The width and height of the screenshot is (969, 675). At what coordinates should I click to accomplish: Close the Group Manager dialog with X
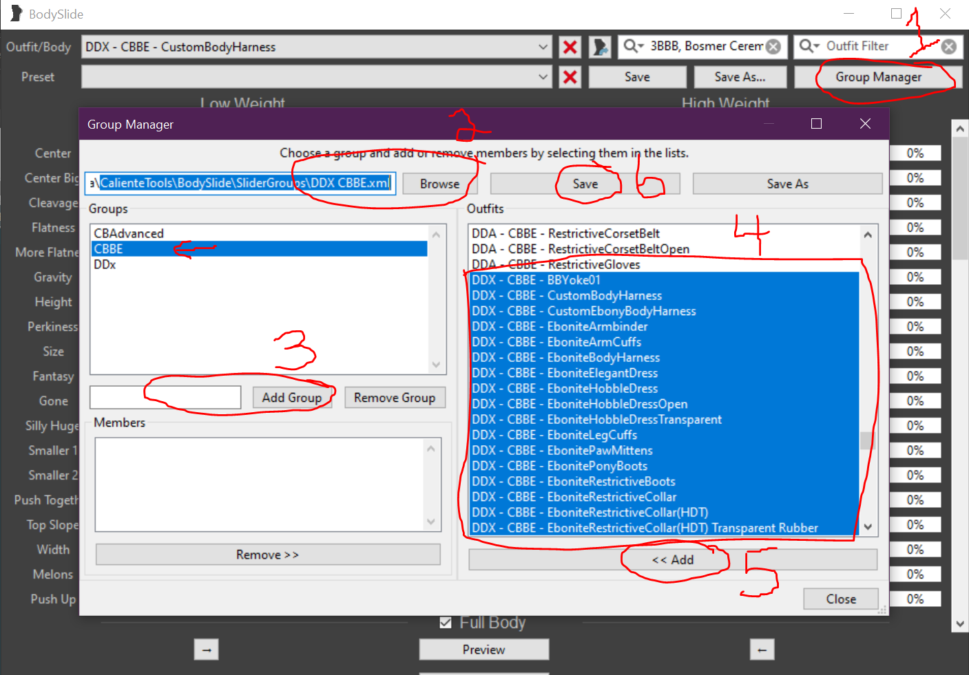coord(866,124)
